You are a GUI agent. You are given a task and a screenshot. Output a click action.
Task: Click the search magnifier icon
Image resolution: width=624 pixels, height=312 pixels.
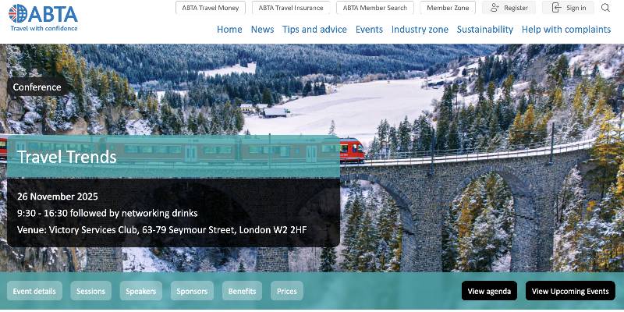click(606, 8)
